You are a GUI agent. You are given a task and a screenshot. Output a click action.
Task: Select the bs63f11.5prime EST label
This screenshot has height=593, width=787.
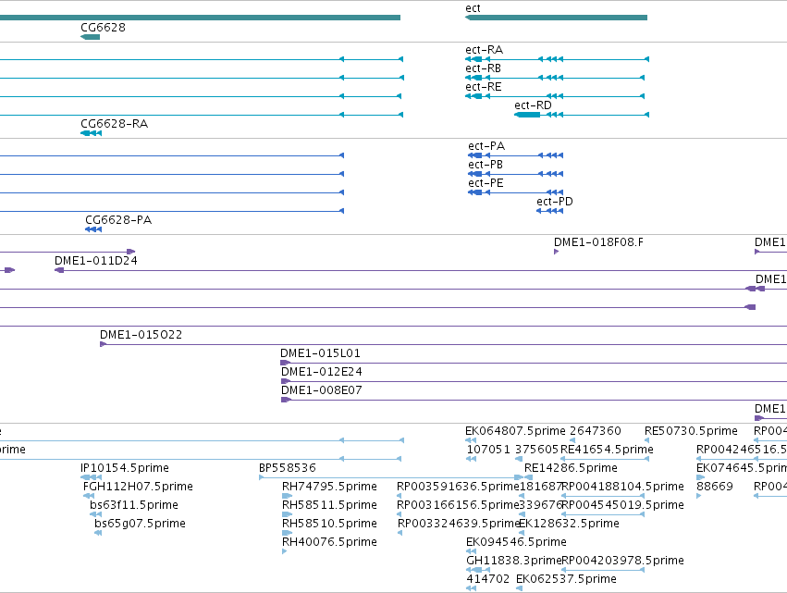(134, 505)
